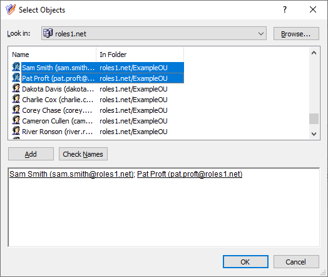Sort the list by the Name column header

[x=52, y=55]
